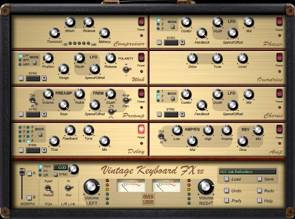Viewport: 295px width, 219px height.
Task: Click the Wah Release knob
Action: pyautogui.click(x=110, y=58)
